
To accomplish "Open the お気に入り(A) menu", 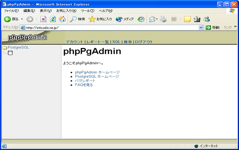I will click(66, 11).
